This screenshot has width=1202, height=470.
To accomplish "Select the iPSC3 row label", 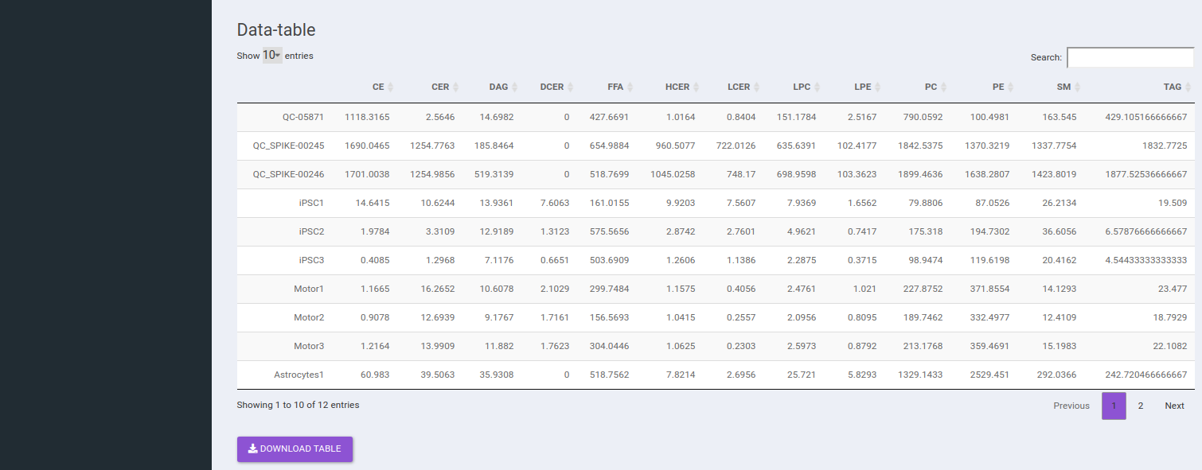I will 311,260.
